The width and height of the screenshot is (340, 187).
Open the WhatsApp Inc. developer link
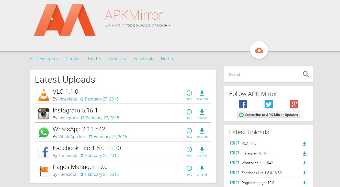coord(72,137)
